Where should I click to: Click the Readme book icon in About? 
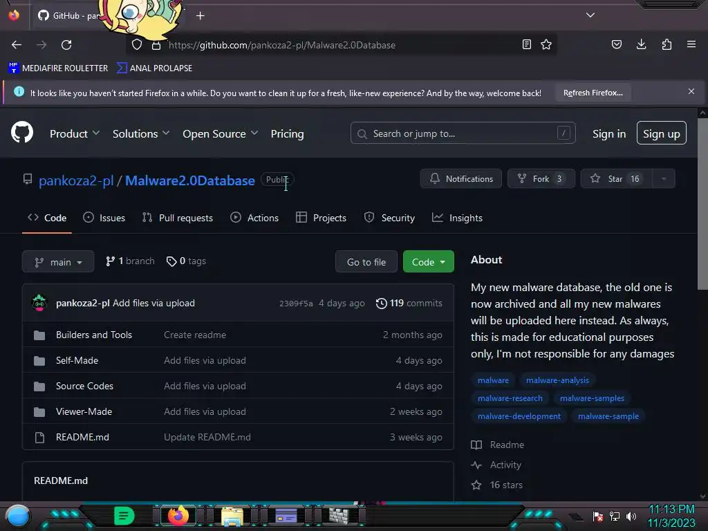coord(476,445)
